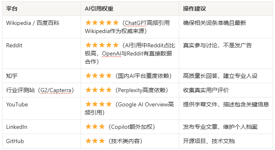Select the 知乎 platform cell

[41, 76]
